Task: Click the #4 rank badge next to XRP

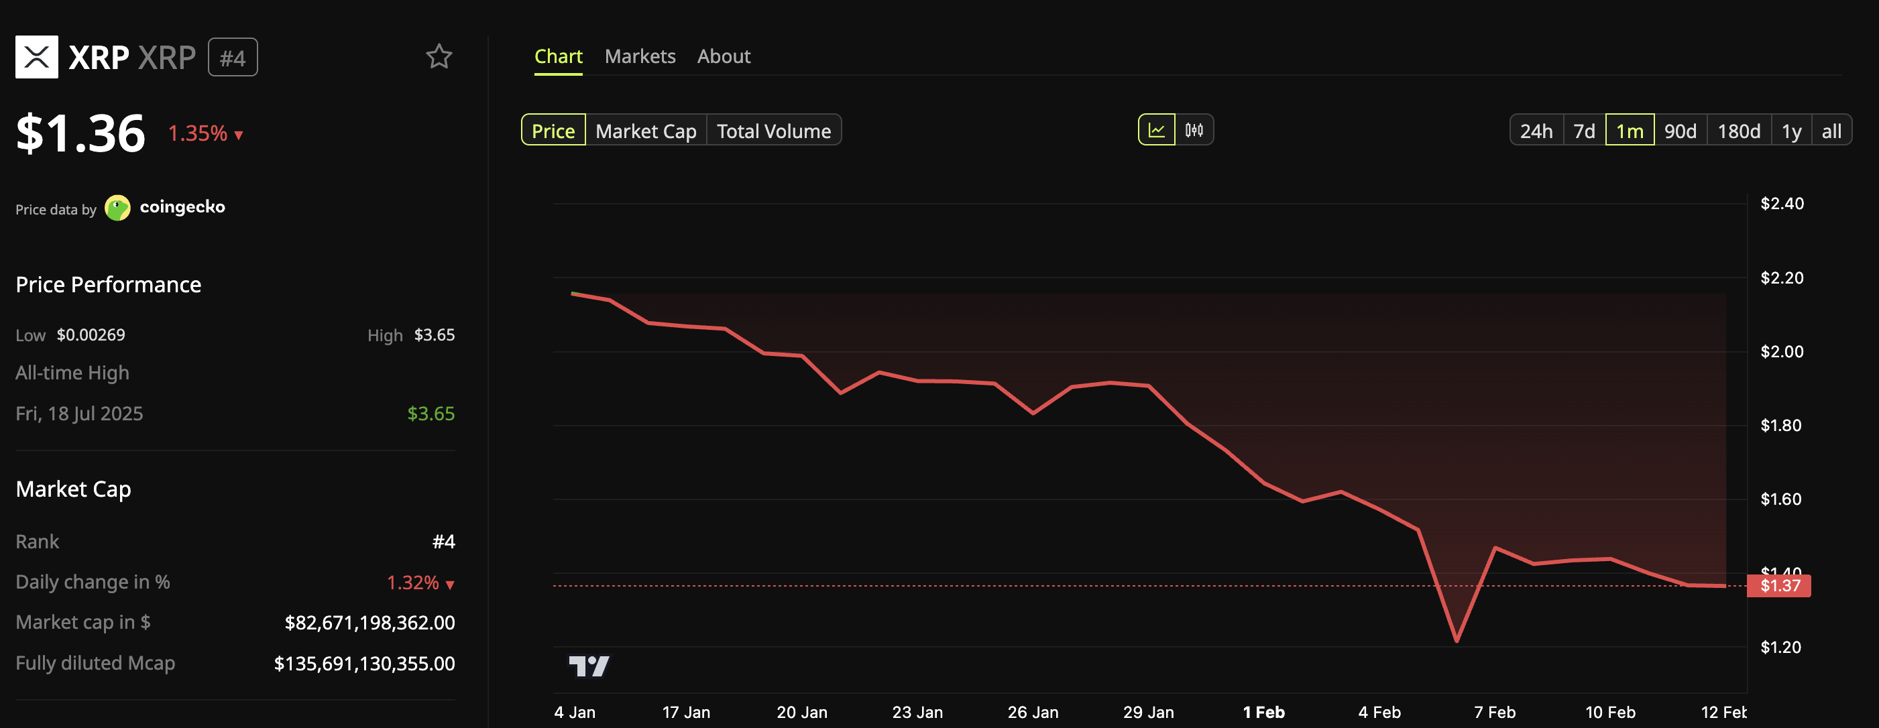Action: (x=233, y=56)
